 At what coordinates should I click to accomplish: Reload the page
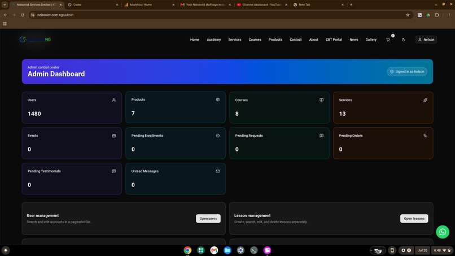(x=23, y=15)
